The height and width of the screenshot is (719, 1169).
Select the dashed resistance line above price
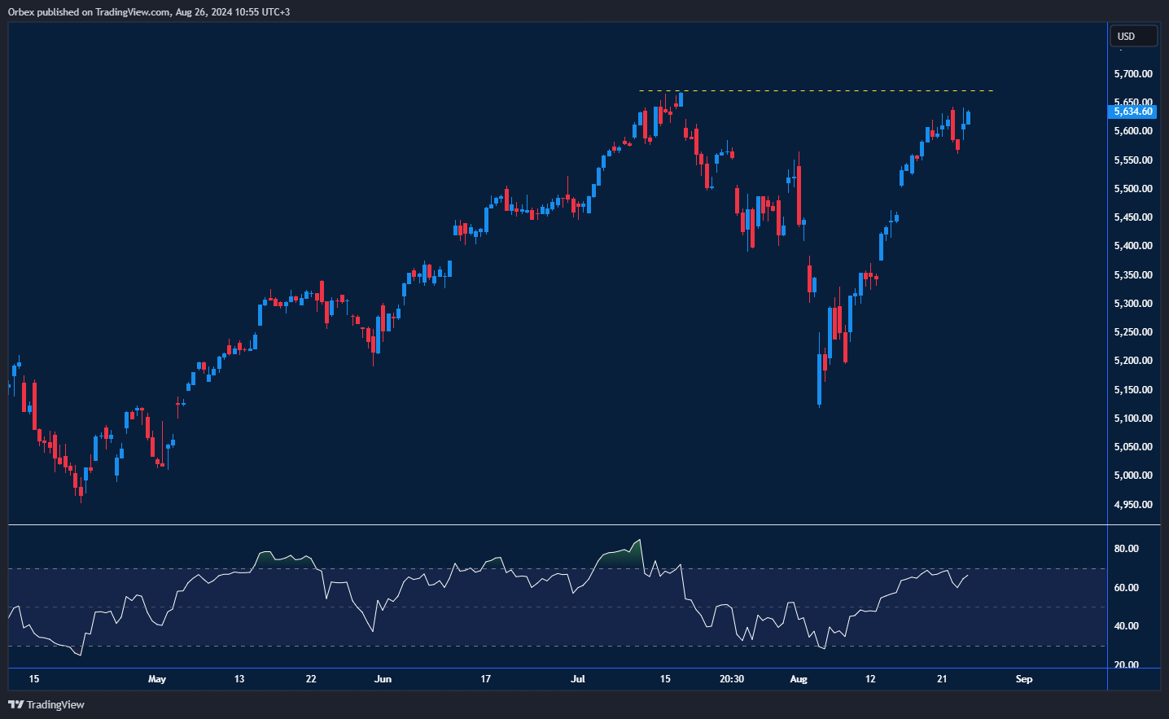point(814,90)
